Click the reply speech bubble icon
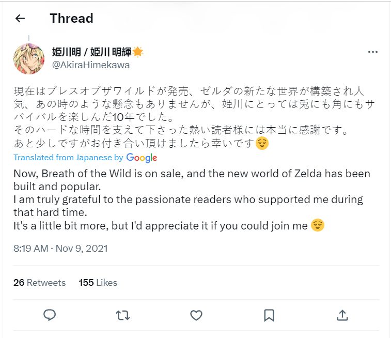Image resolution: width=391 pixels, height=338 pixels. pos(50,315)
